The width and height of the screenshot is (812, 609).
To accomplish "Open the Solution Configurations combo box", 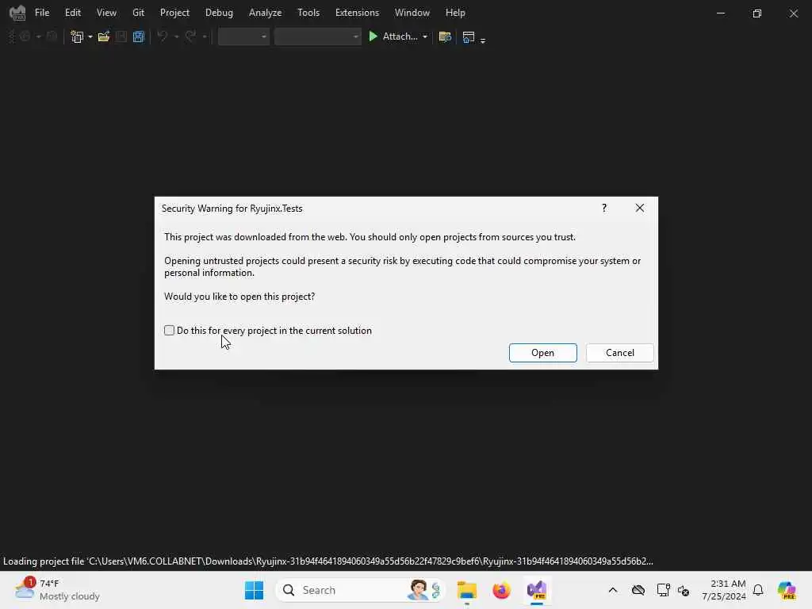I will point(243,36).
